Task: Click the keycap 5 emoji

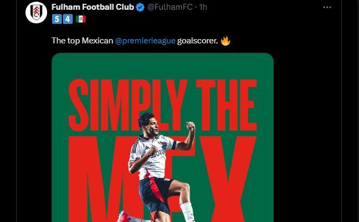Action: pyautogui.click(x=56, y=19)
